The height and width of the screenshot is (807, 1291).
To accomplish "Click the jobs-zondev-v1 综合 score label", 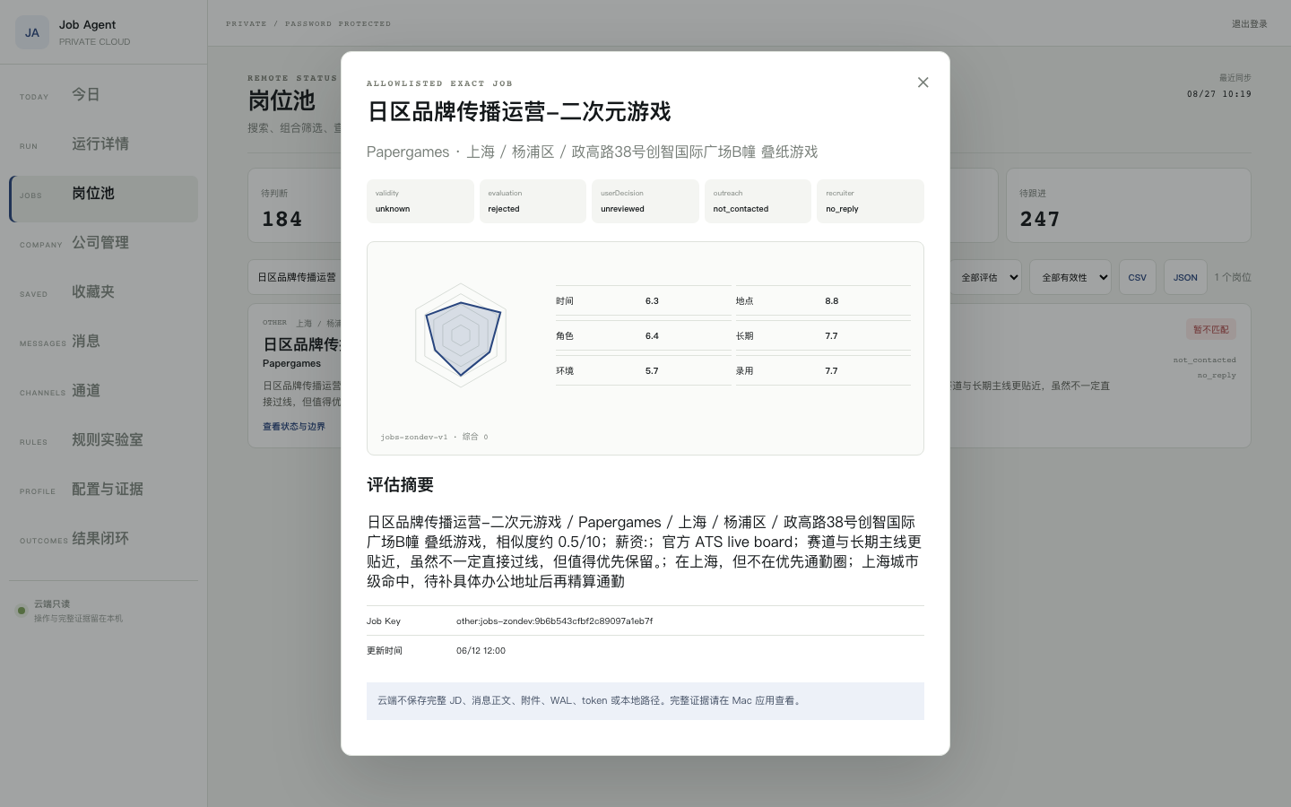I will (x=434, y=438).
